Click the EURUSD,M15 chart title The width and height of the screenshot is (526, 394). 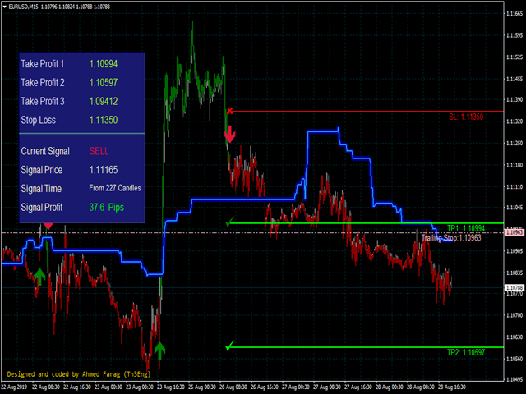click(x=24, y=7)
